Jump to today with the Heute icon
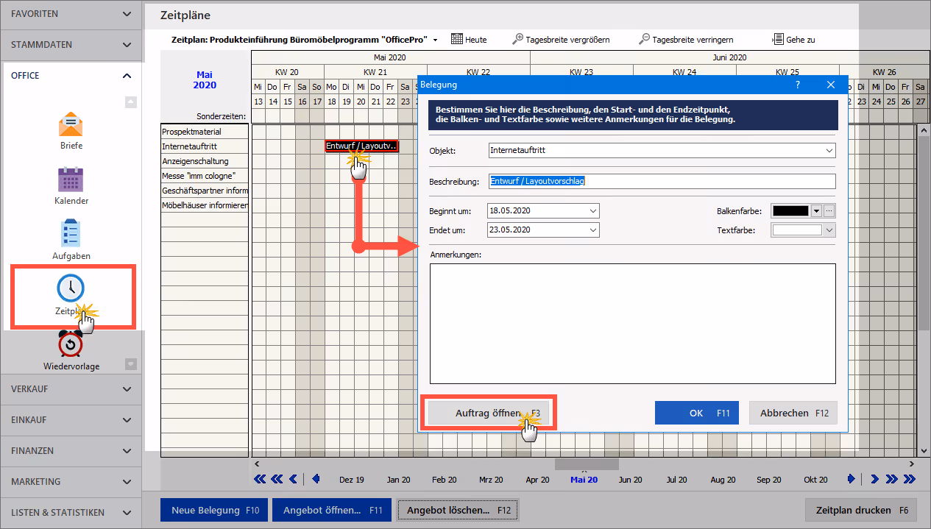This screenshot has height=529, width=931. click(x=456, y=39)
